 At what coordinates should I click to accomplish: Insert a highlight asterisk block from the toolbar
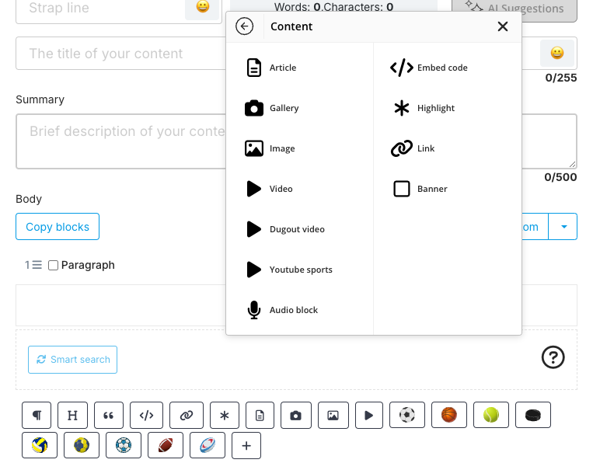225,415
